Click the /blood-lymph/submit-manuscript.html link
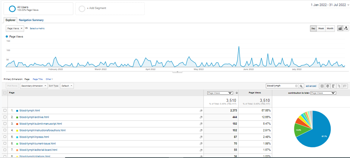 (40, 124)
